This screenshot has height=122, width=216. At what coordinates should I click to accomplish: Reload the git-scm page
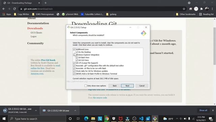click(15, 9)
